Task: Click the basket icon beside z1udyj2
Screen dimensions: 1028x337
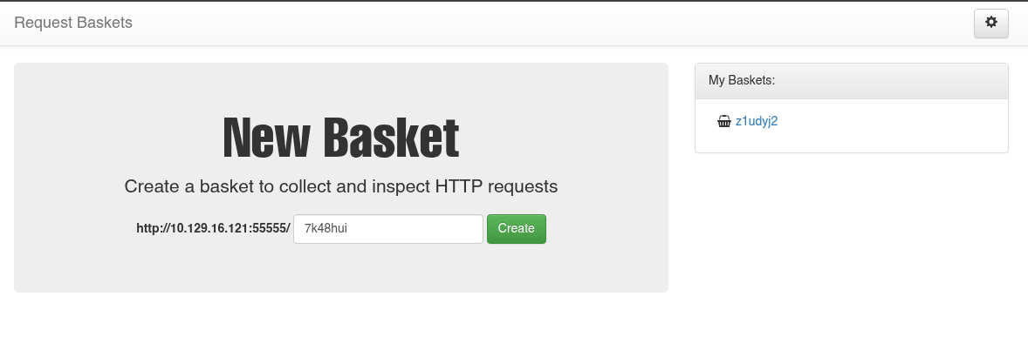Action: coord(723,121)
